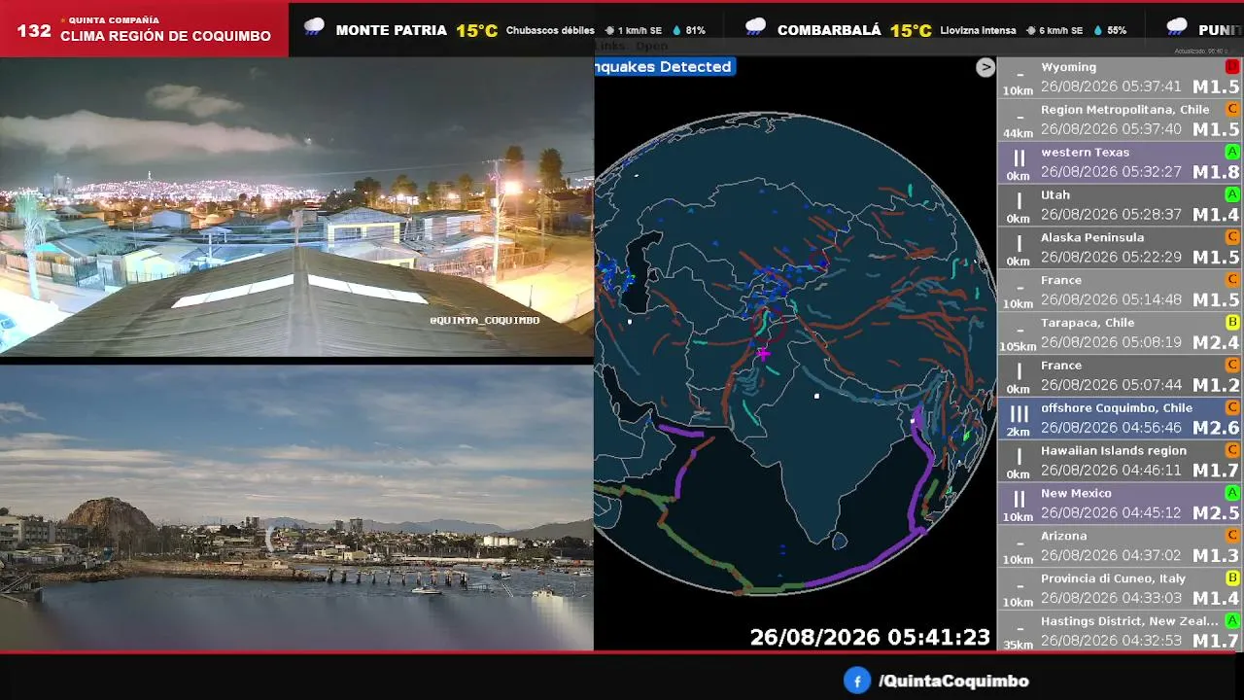Click the green A badge on the Utah row
The width and height of the screenshot is (1244, 700).
[x=1232, y=195]
